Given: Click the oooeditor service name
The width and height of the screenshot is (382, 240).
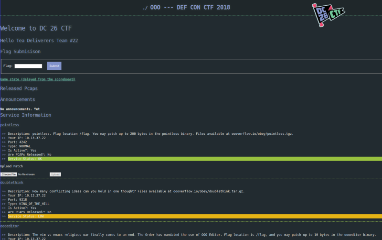Looking at the screenshot, I should tap(10, 226).
